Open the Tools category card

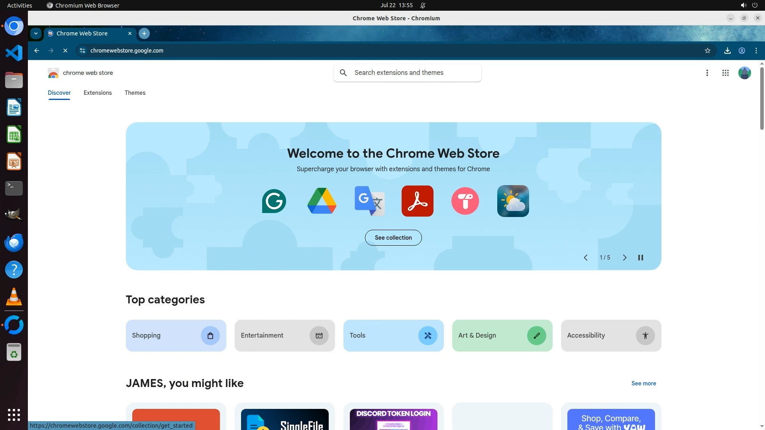click(x=393, y=336)
